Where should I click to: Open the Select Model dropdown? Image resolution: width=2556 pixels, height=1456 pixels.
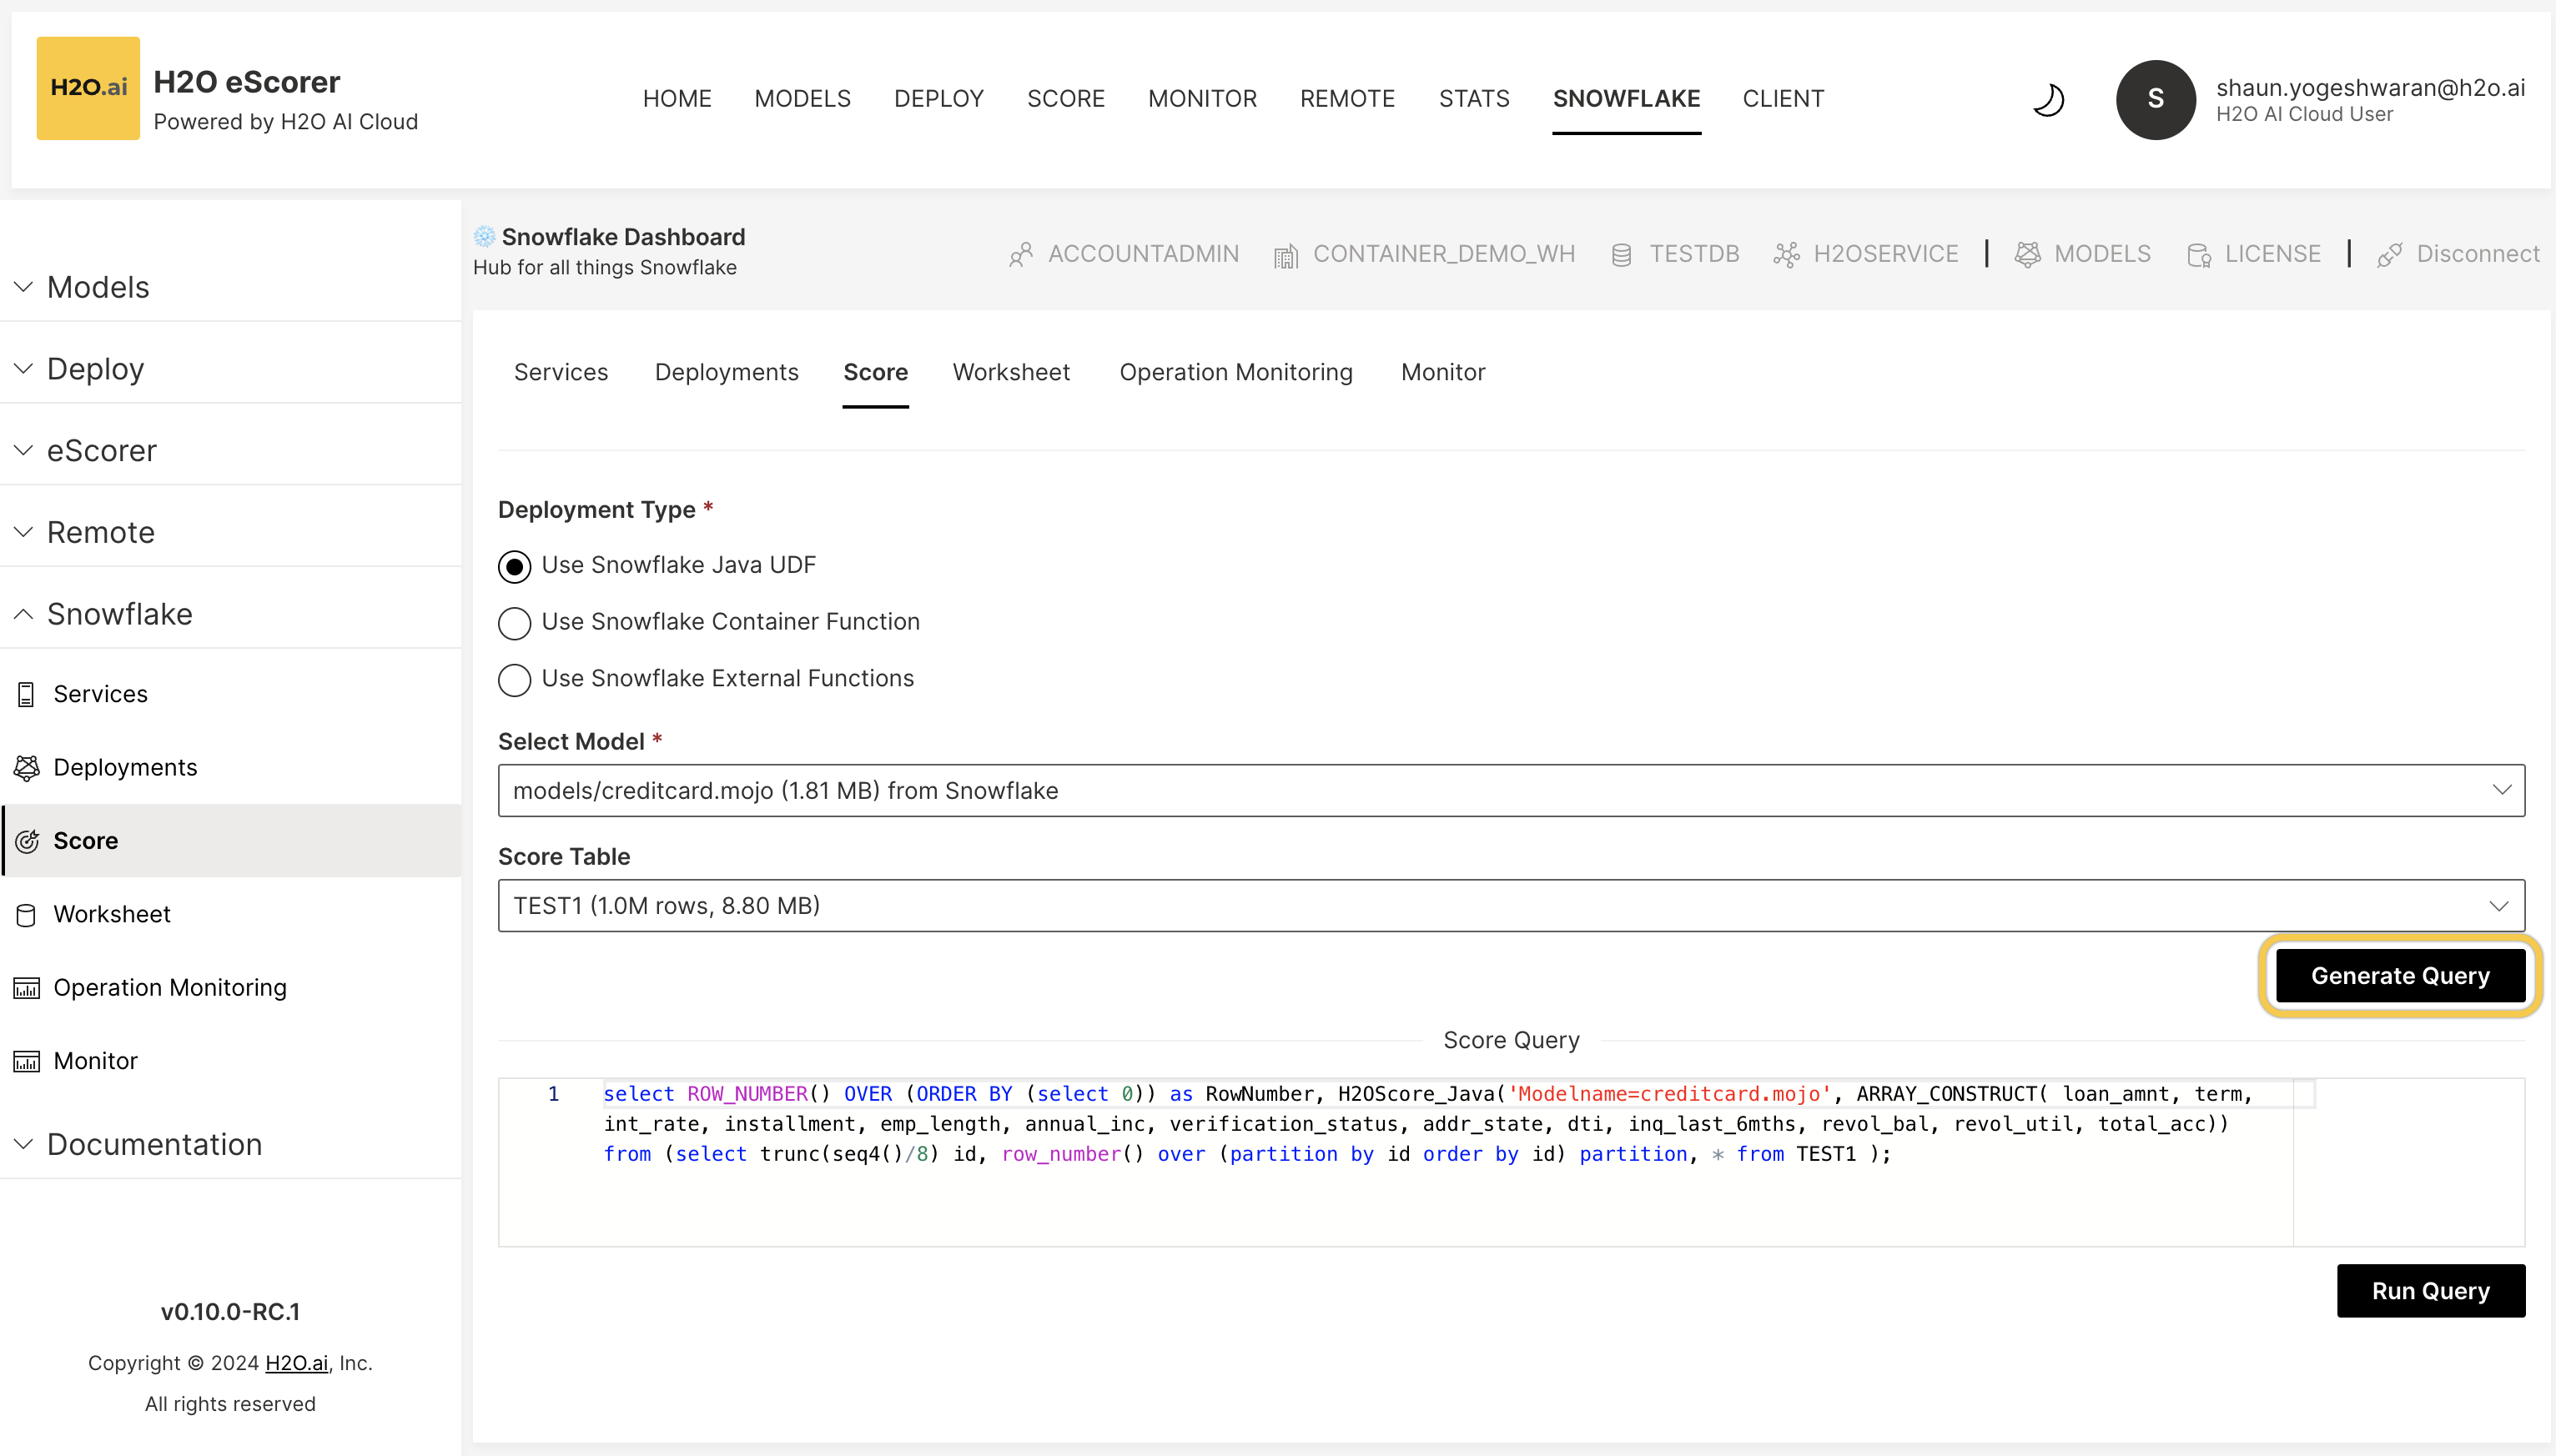(x=1511, y=790)
